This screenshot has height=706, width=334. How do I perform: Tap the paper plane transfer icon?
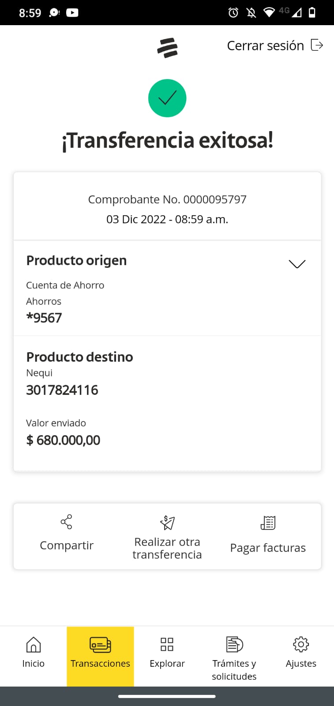167,522
